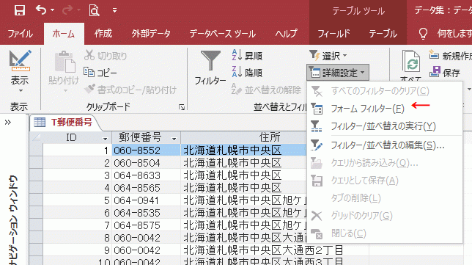
Task: Click the row selector for ID 3
Action: pos(37,175)
